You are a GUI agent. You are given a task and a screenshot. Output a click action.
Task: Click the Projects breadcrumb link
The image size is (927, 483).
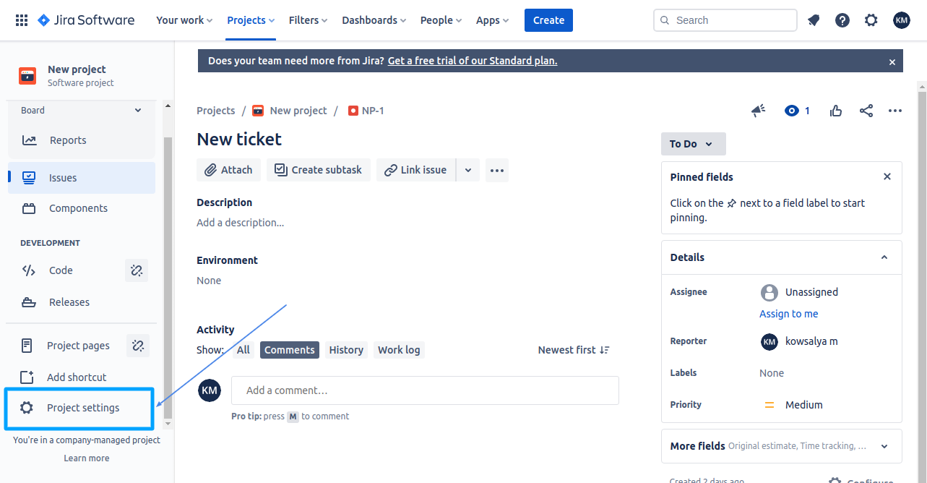tap(216, 111)
